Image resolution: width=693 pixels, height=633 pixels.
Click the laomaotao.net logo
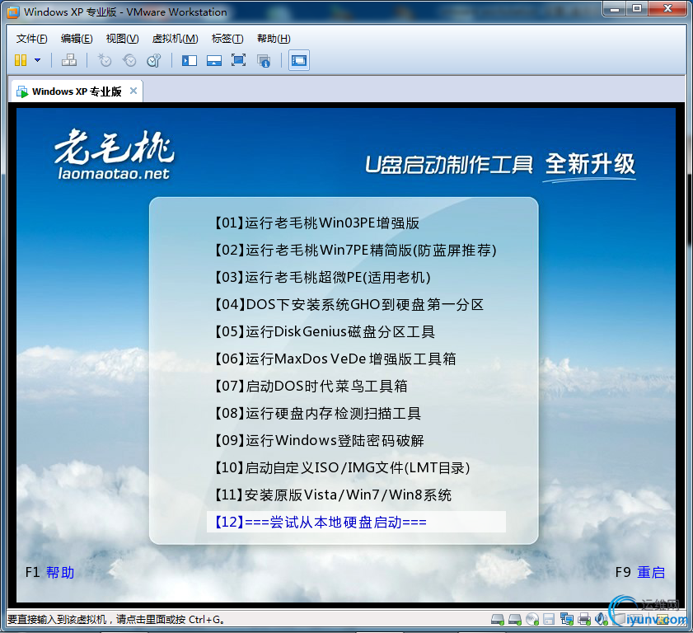[x=114, y=155]
